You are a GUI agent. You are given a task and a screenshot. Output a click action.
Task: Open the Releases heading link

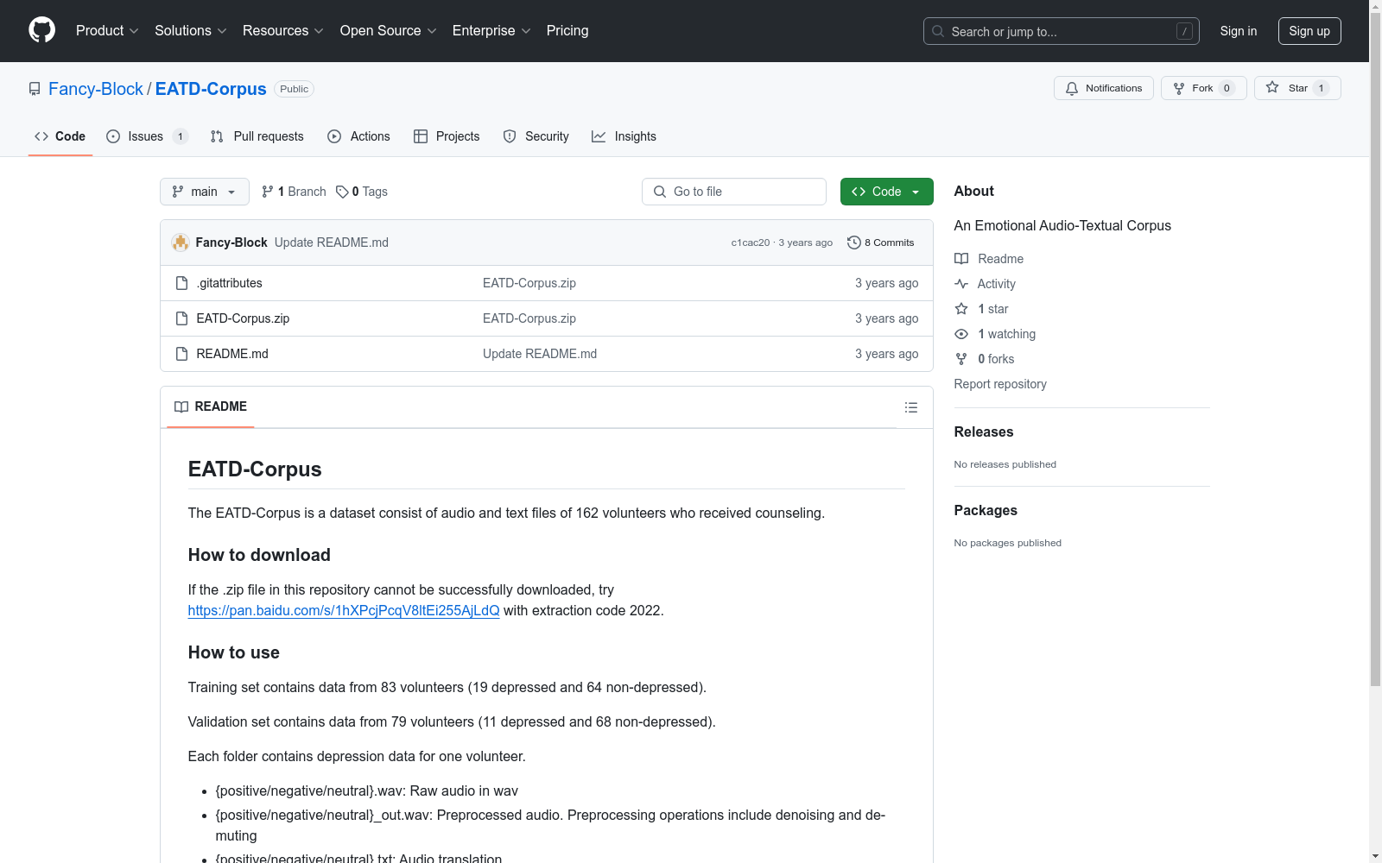pos(984,431)
